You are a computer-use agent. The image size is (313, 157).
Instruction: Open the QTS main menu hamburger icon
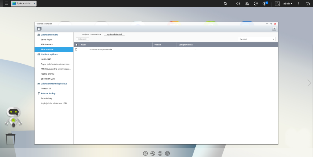tap(7, 3)
